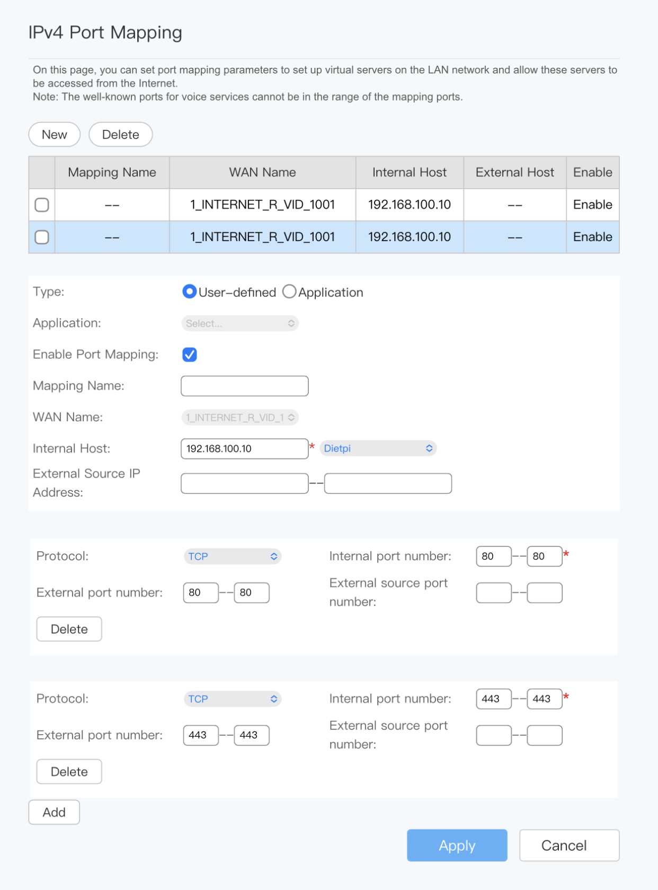Click the first External Source IP Address field
The image size is (658, 890).
point(244,483)
